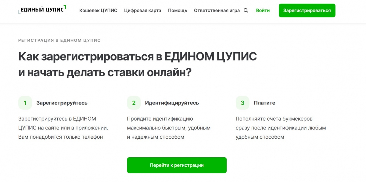Click the step 1 number badge
The width and height of the screenshot is (366, 182).
tap(25, 103)
